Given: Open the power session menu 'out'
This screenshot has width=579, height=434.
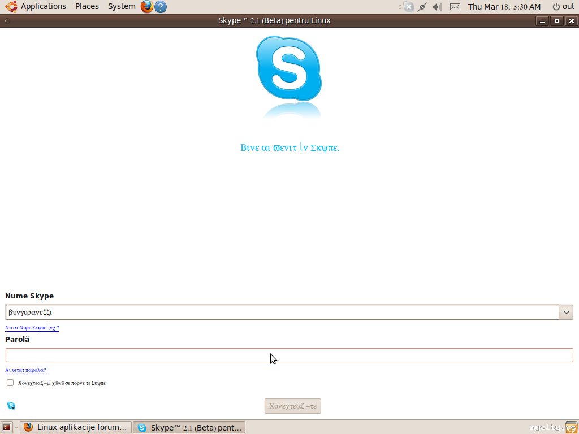Looking at the screenshot, I should (564, 7).
